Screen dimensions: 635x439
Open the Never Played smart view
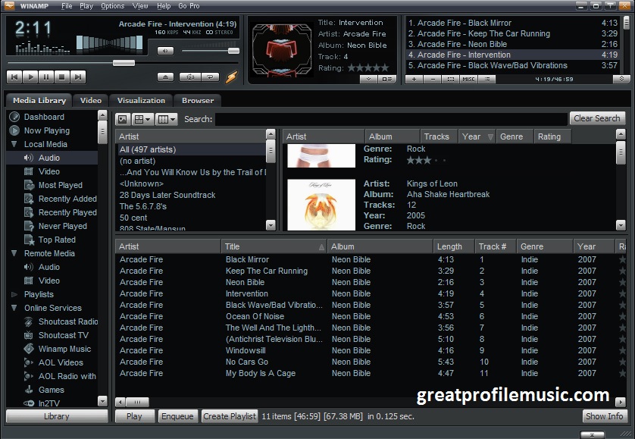point(62,226)
